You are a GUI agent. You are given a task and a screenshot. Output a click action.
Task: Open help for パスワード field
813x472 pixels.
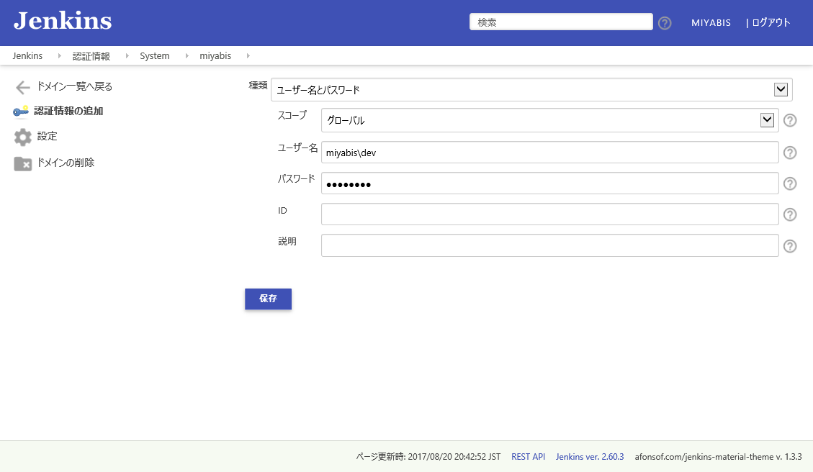(x=790, y=183)
